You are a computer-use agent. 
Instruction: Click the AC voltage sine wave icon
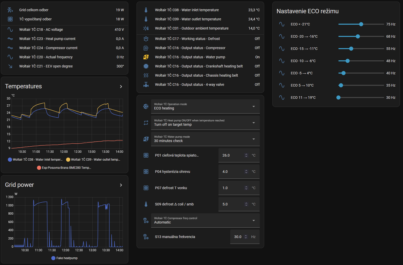point(10,30)
